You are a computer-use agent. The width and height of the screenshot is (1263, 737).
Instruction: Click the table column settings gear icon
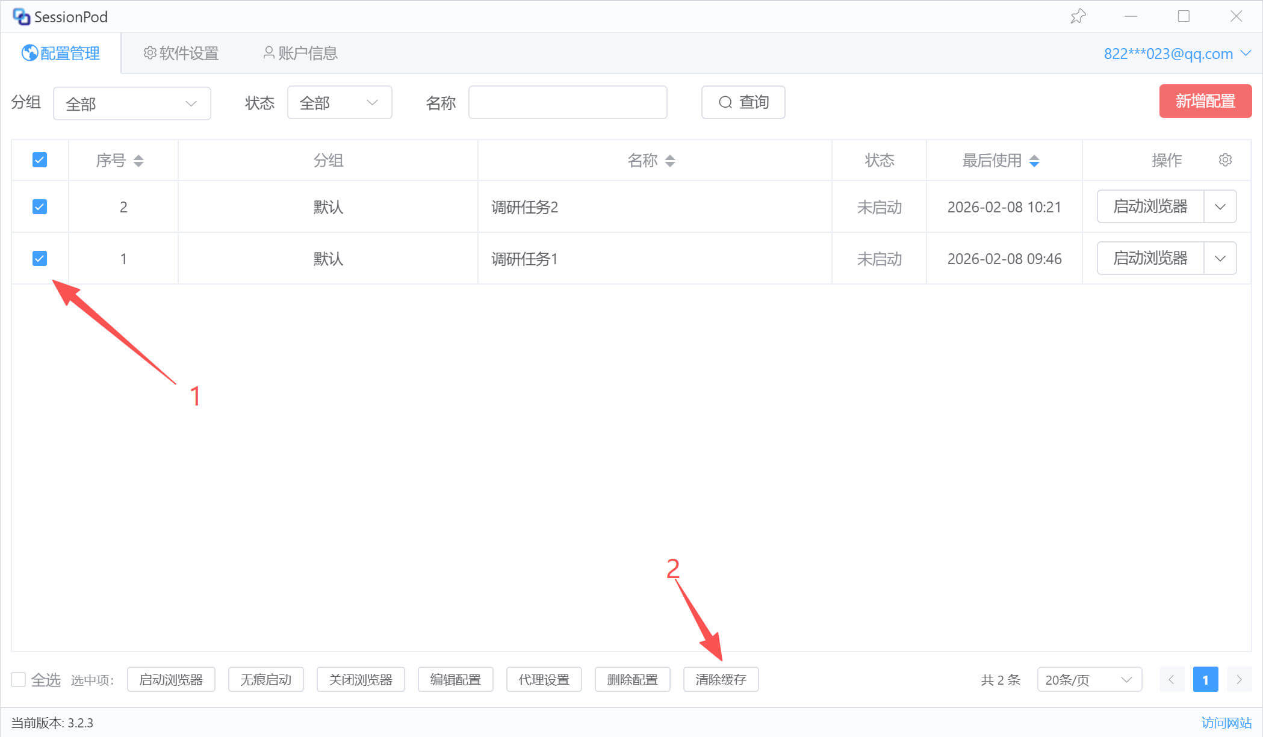pyautogui.click(x=1225, y=160)
